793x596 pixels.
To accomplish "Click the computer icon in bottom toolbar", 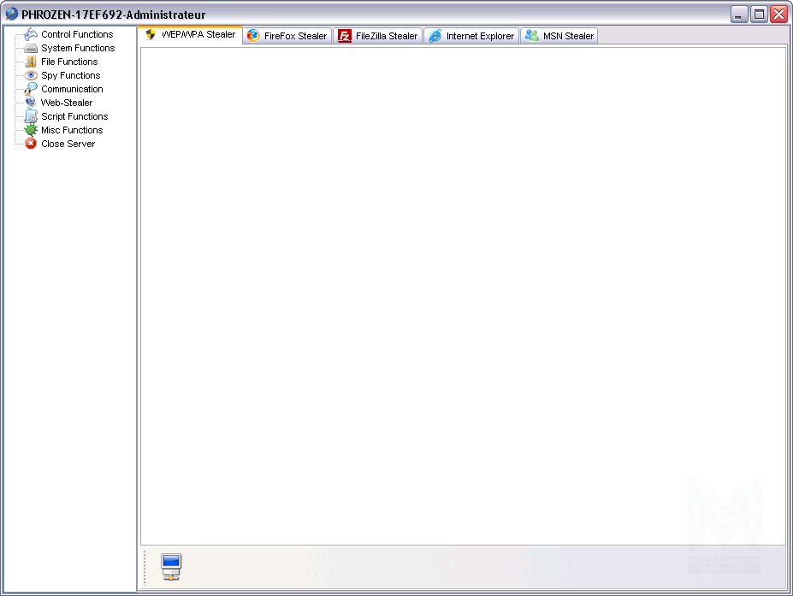I will tap(171, 566).
